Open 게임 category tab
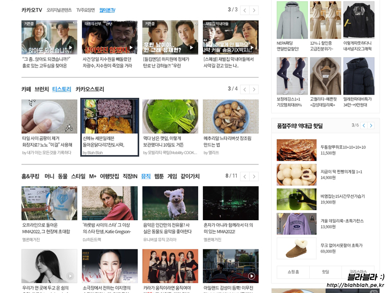391x293 pixels. click(172, 176)
